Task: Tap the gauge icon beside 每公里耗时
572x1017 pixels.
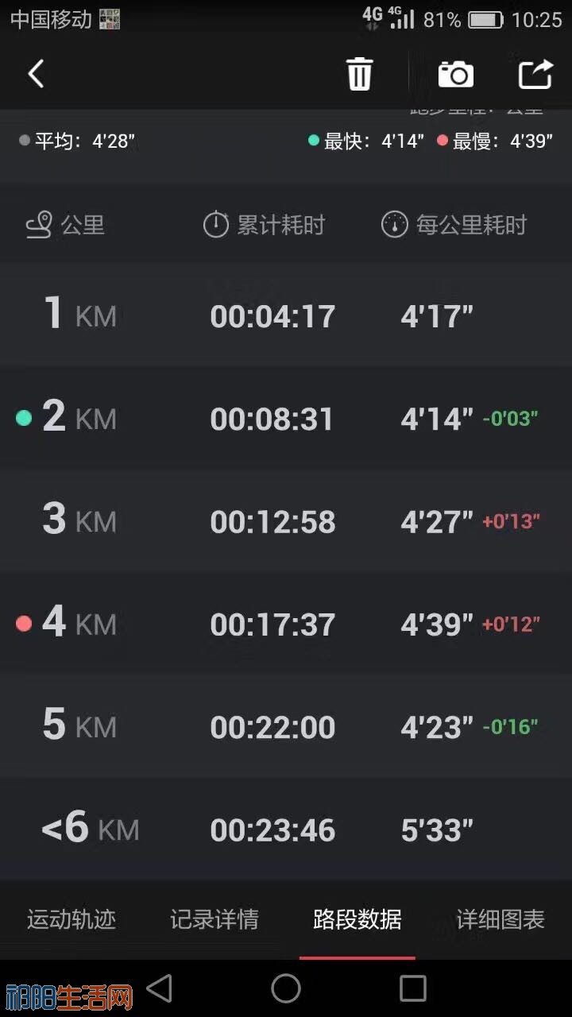Action: click(395, 225)
